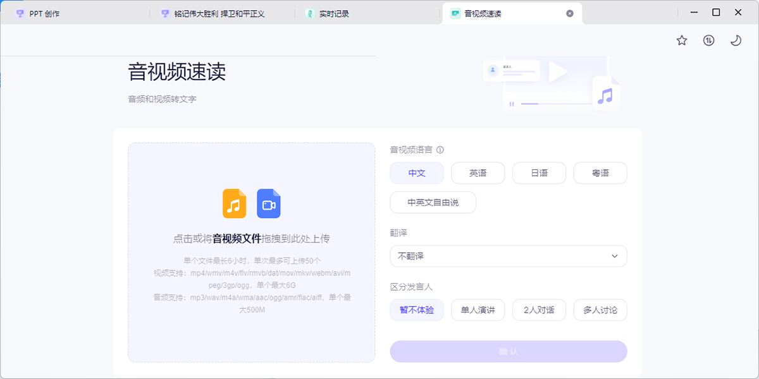This screenshot has height=379, width=759.
Task: Select 中文 as audio language
Action: pos(417,173)
